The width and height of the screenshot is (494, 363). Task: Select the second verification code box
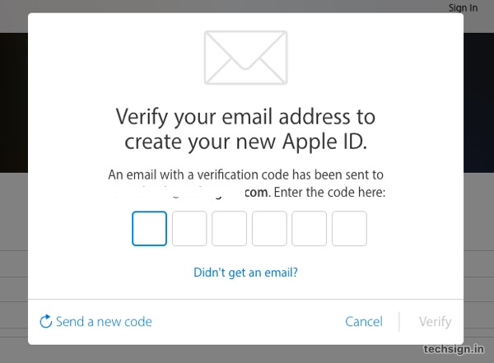pos(189,229)
